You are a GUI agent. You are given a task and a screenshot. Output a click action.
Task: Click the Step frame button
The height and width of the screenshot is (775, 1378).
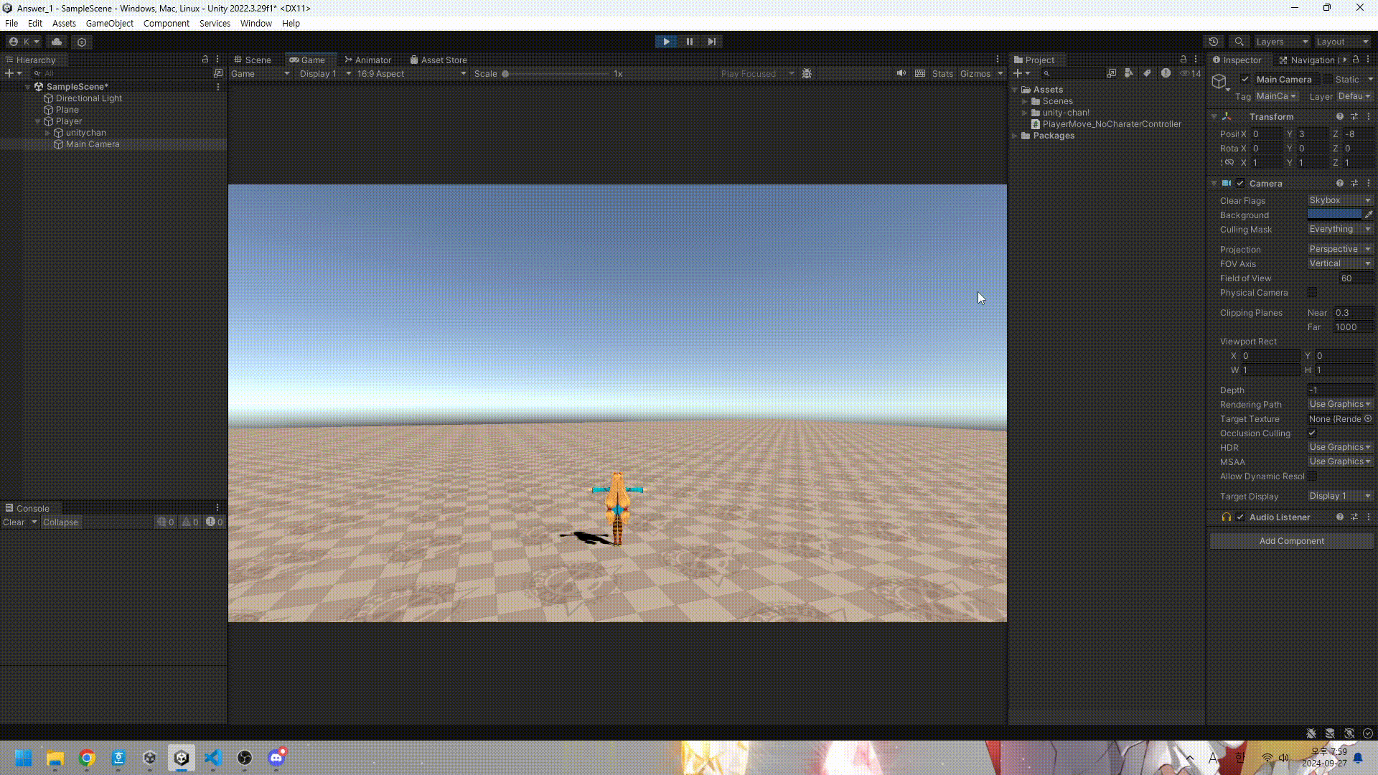pyautogui.click(x=711, y=42)
